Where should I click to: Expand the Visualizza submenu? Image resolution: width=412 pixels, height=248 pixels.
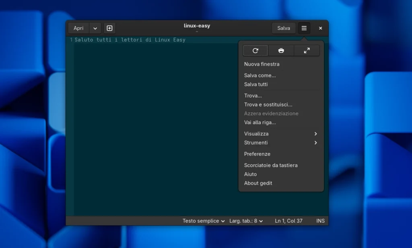280,133
